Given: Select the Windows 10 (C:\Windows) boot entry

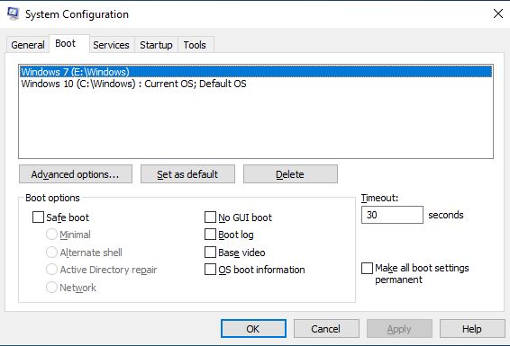Looking at the screenshot, I should 256,84.
